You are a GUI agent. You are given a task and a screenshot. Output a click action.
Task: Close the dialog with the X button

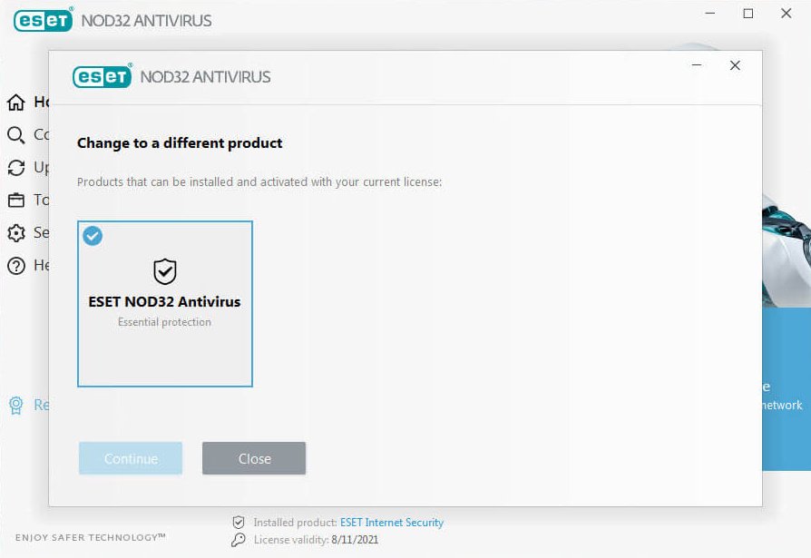(x=735, y=65)
